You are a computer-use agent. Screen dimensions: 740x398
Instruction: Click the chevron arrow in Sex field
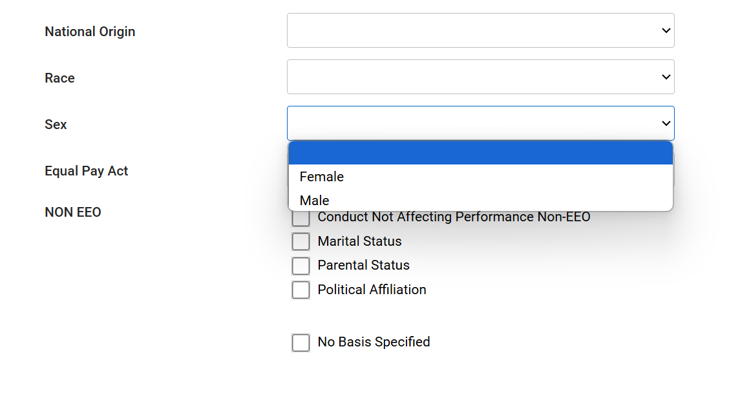[x=666, y=123]
